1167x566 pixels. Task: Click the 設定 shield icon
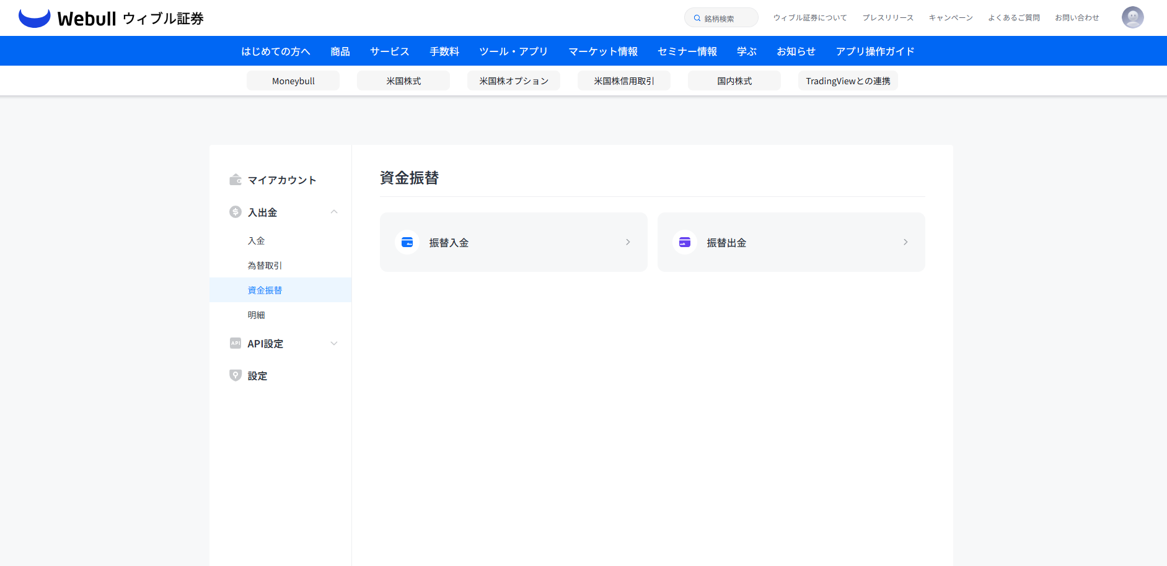[236, 375]
